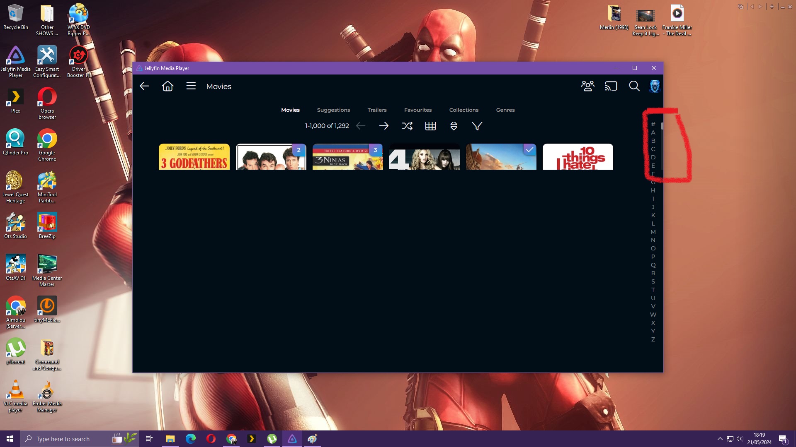The height and width of the screenshot is (447, 796).
Task: Click the back arrow in Jellyfin header
Action: click(x=144, y=86)
